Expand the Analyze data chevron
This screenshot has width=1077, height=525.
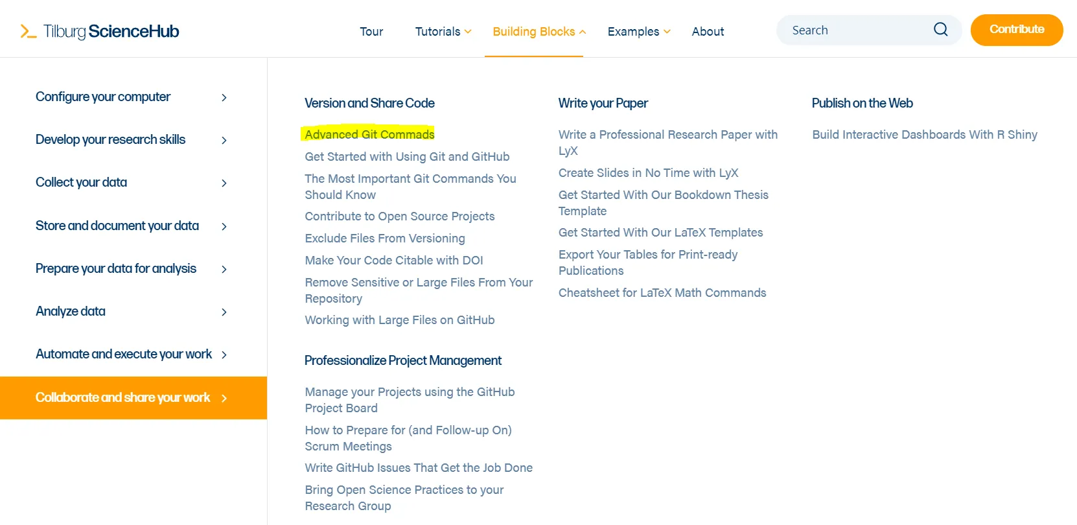tap(224, 312)
